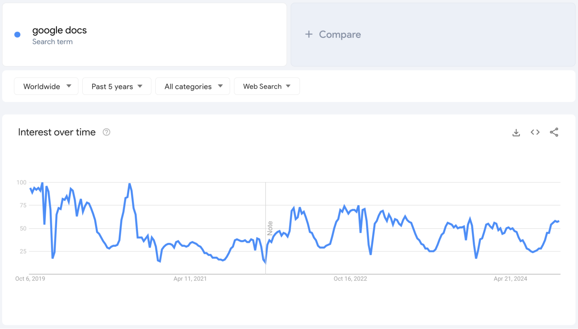Click the blue dot beside google docs
This screenshot has width=578, height=329.
pyautogui.click(x=17, y=35)
